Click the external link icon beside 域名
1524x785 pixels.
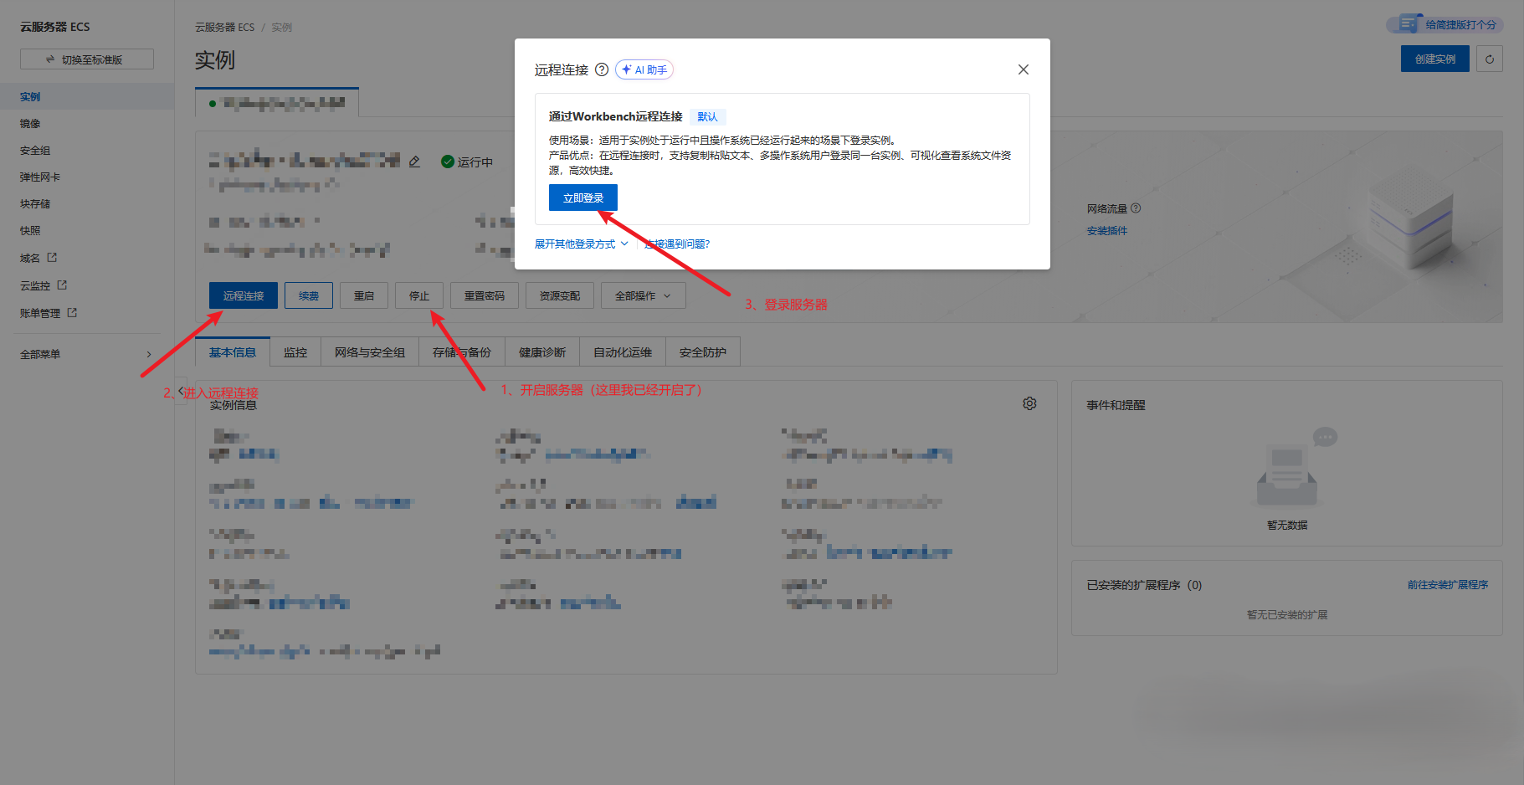pyautogui.click(x=52, y=257)
